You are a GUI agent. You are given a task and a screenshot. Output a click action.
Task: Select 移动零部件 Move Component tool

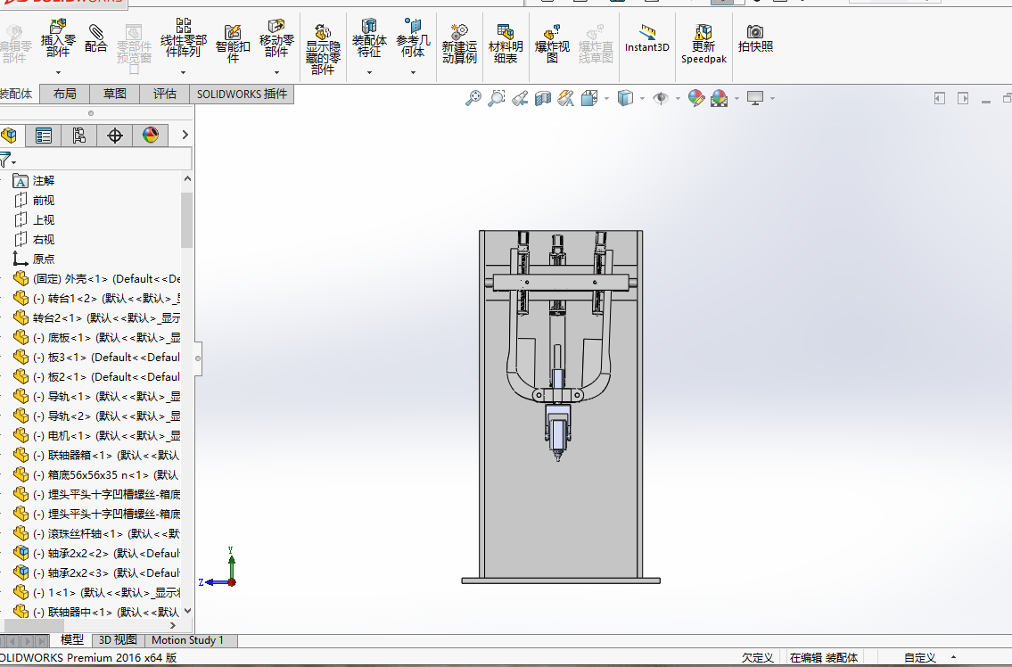point(276,38)
